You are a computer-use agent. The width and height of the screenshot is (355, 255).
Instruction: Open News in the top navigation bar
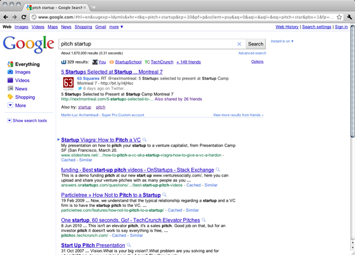tap(66, 27)
